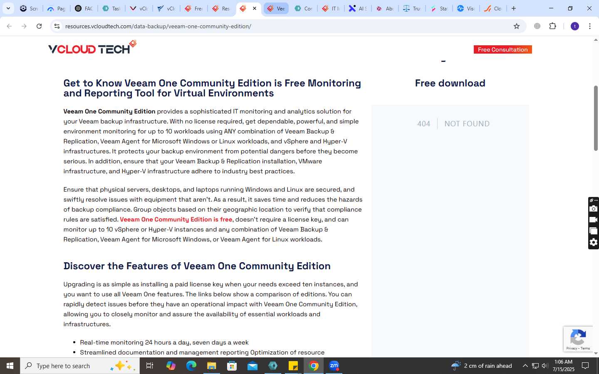Click the '404 NOT FOUND' message
Screen dimensions: 599x374
point(453,123)
